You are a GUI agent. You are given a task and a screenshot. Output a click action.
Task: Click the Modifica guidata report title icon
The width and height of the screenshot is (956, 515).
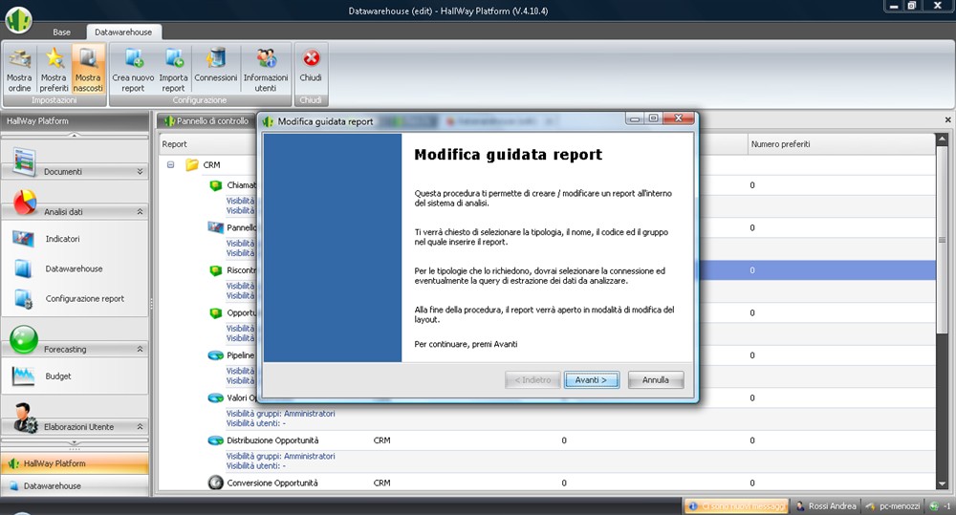tap(268, 121)
